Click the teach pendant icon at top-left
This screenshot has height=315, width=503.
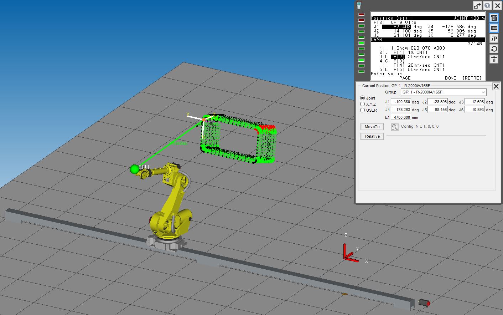(x=359, y=5)
